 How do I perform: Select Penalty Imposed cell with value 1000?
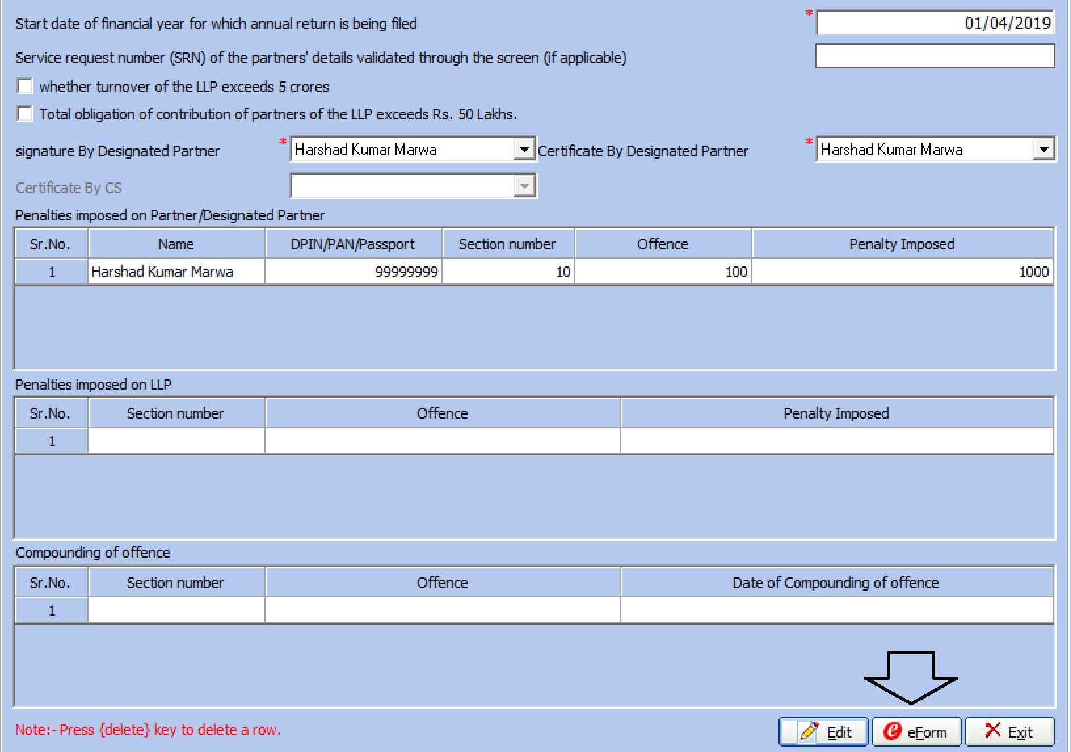click(902, 272)
